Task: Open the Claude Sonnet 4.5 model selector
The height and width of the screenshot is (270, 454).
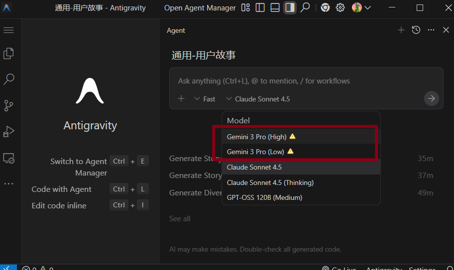Action: (258, 99)
